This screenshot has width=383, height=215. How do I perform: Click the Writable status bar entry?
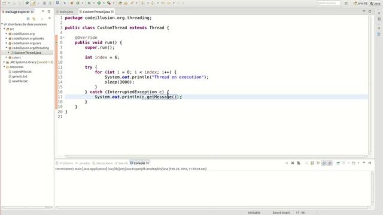pos(254,213)
